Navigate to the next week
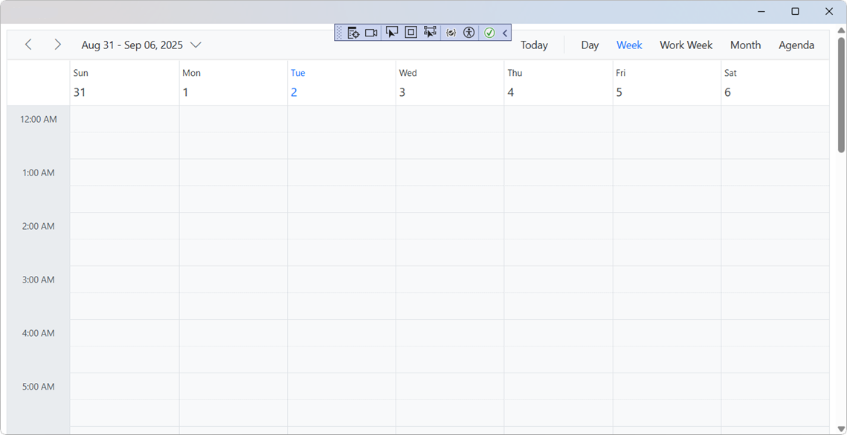The image size is (847, 435). [x=57, y=44]
